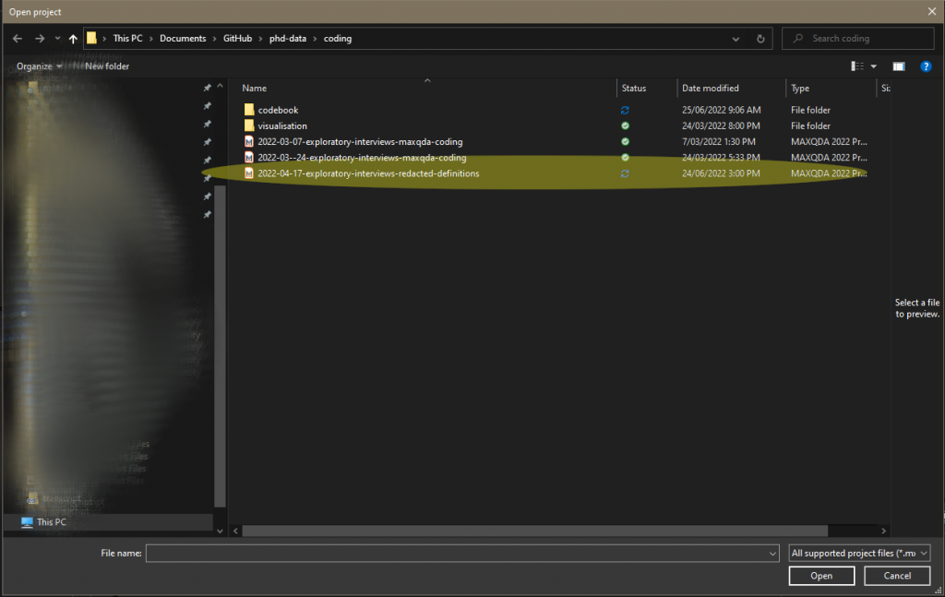Refresh the coding folder listing
Screen dimensions: 945x597
(760, 39)
